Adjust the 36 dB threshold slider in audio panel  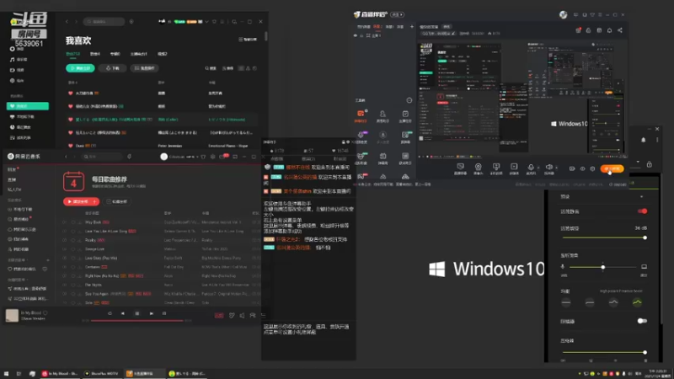click(x=603, y=238)
